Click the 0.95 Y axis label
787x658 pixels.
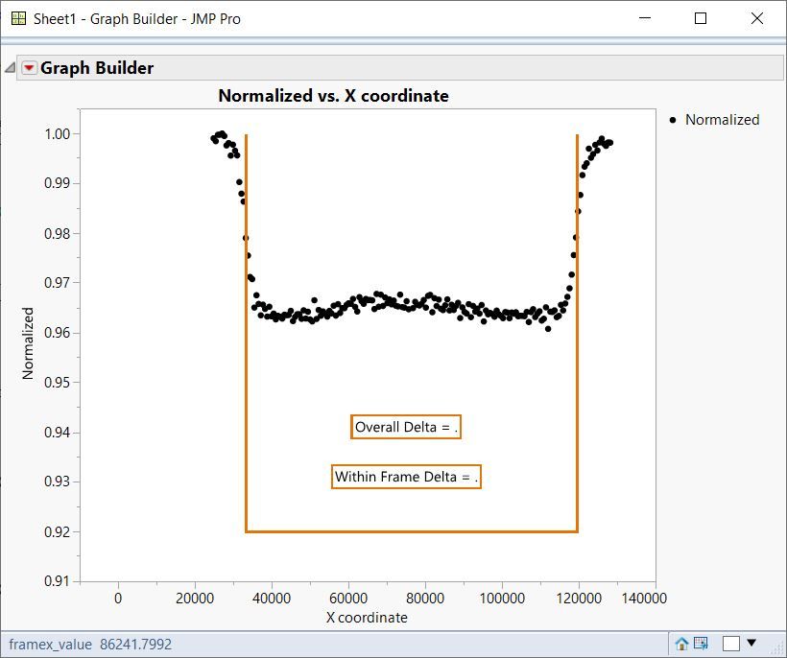tap(58, 382)
